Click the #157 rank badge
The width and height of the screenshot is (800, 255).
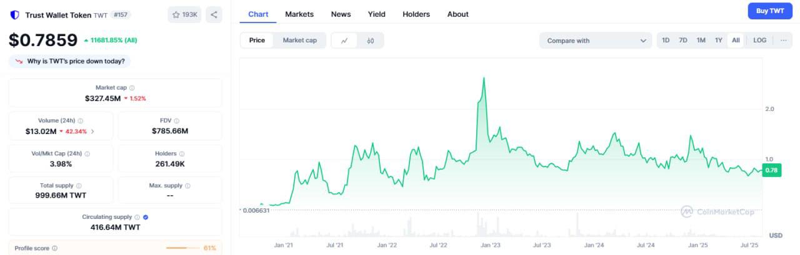[x=122, y=14]
